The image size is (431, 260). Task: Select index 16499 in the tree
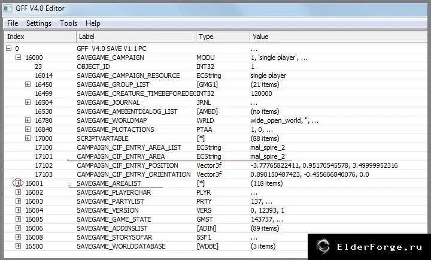[44, 93]
